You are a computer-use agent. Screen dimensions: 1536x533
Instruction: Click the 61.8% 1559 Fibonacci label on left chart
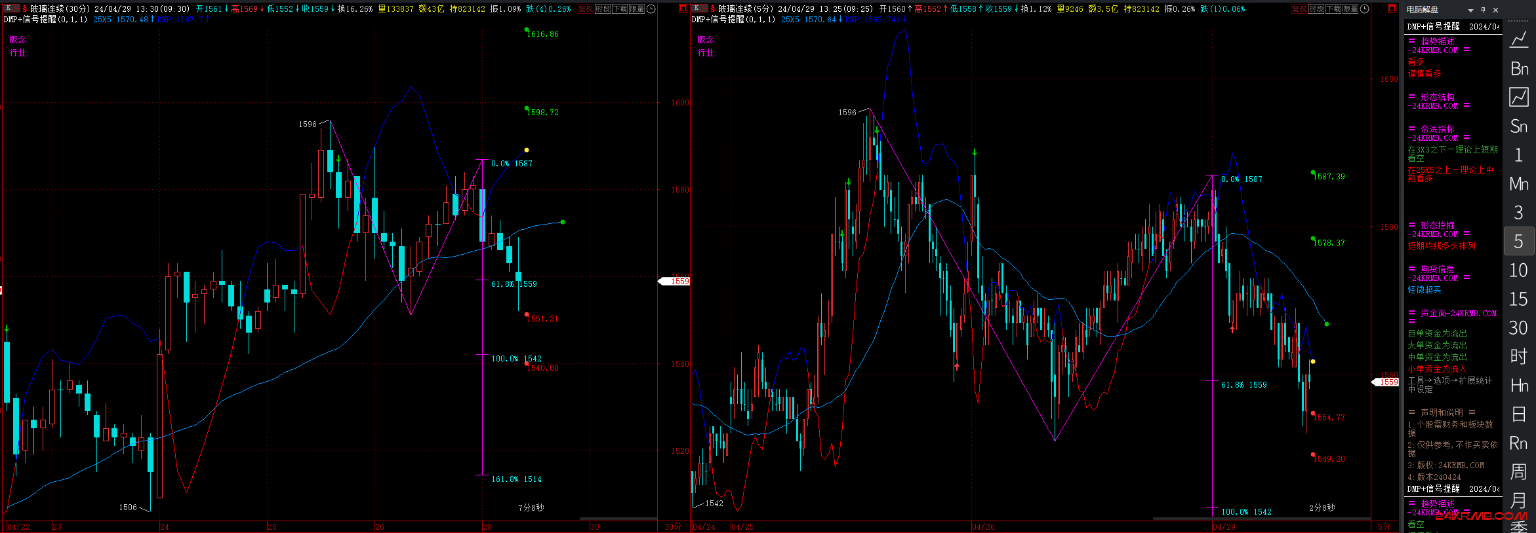[x=514, y=284]
